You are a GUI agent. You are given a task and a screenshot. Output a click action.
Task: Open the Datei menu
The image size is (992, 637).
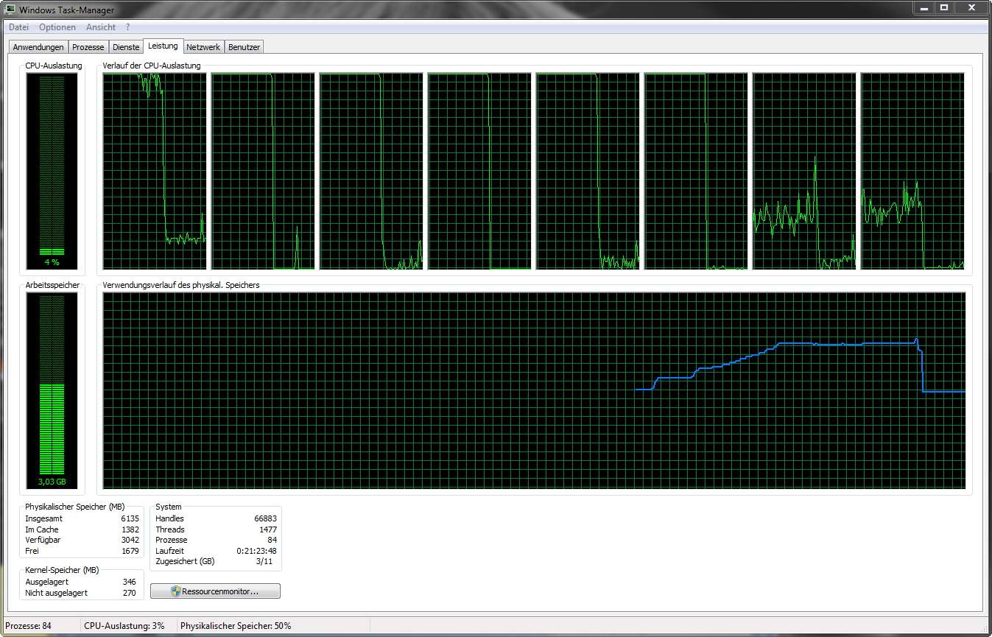click(x=18, y=27)
